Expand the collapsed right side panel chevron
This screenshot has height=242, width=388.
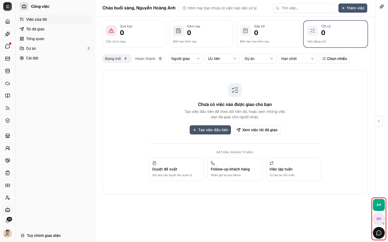tap(379, 121)
